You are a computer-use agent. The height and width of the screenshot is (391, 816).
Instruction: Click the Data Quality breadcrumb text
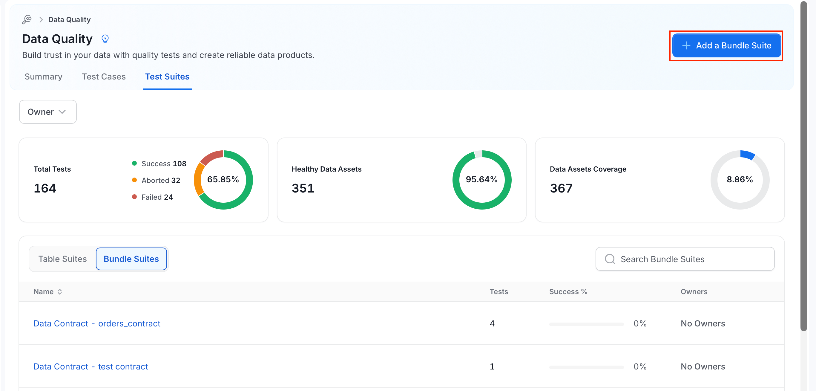pos(69,20)
